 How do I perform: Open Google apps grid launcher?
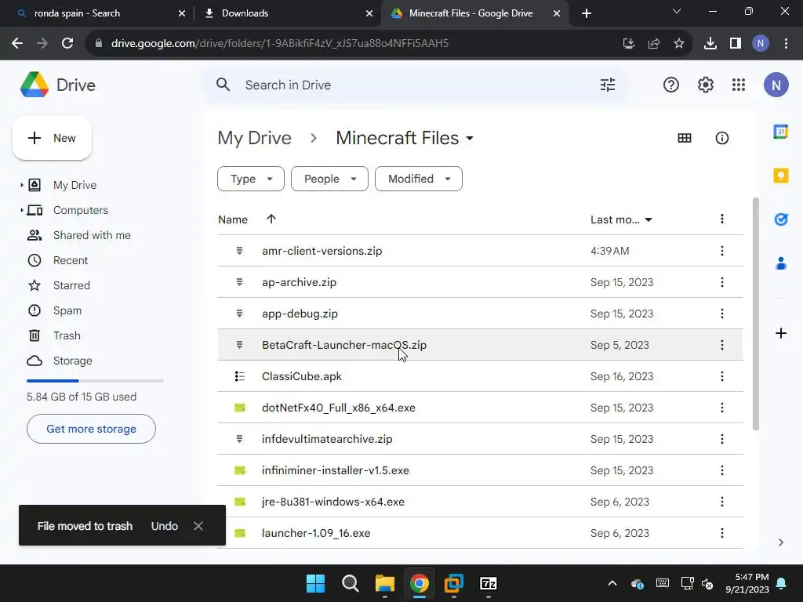(739, 85)
